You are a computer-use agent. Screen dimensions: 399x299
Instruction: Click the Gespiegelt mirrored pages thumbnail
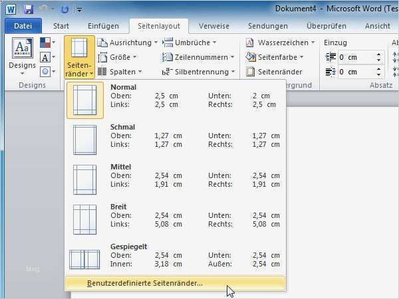pyautogui.click(x=84, y=259)
